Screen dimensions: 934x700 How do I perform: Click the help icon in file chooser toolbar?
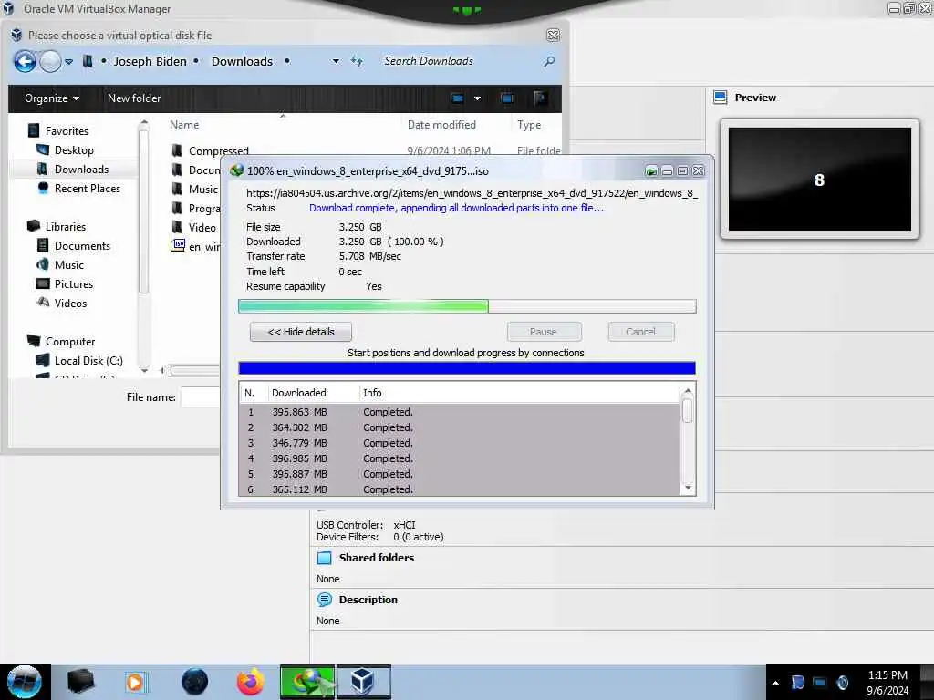540,98
